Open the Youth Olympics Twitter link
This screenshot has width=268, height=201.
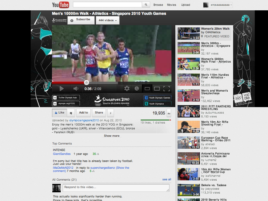click(158, 104)
